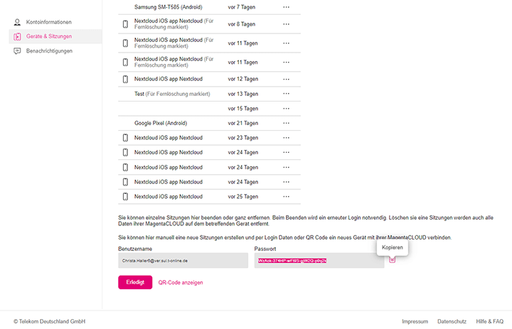The height and width of the screenshot is (329, 512).
Task: Click Nextcloud iOS app name in vor 25 Tagen row
Action: (169, 197)
